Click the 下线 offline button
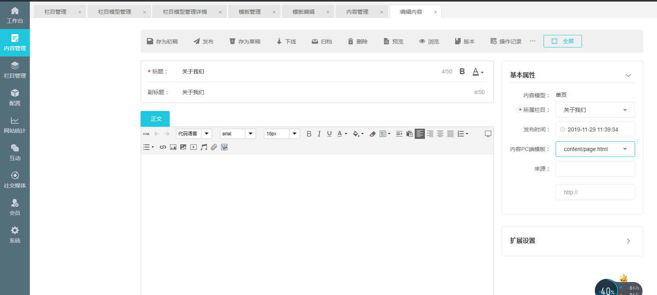Screen dimensions: 657x295 (x=286, y=41)
